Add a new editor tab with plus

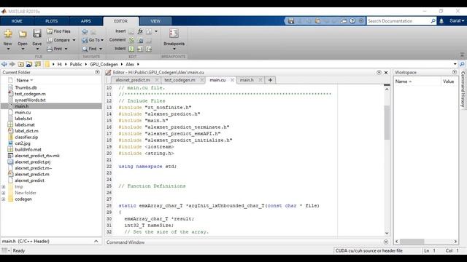[x=270, y=80]
